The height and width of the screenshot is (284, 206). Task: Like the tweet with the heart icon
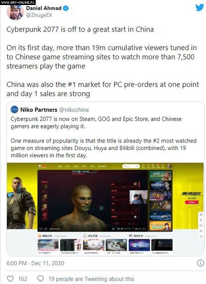pyautogui.click(x=10, y=278)
